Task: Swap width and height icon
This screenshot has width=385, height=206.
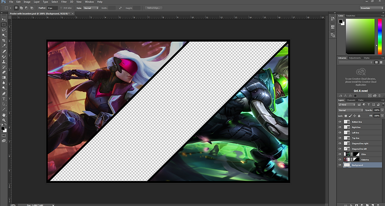Action: (x=120, y=8)
